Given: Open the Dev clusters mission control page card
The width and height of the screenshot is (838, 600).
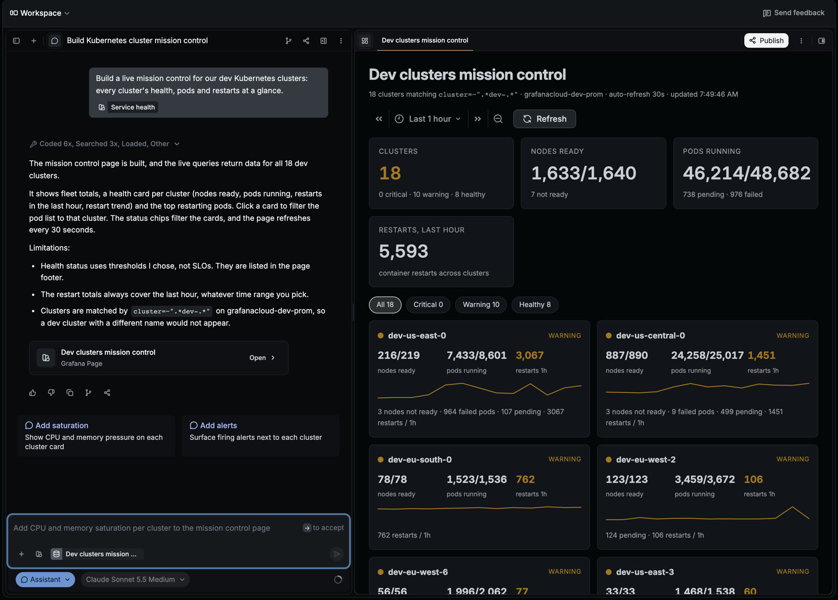Looking at the screenshot, I should click(159, 358).
